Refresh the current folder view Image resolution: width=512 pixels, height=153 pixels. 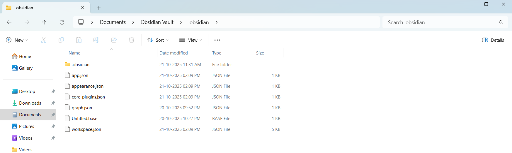(x=62, y=22)
